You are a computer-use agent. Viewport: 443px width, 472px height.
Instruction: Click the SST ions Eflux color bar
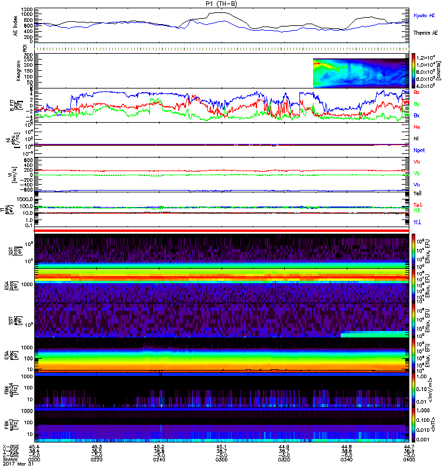pyautogui.click(x=413, y=251)
